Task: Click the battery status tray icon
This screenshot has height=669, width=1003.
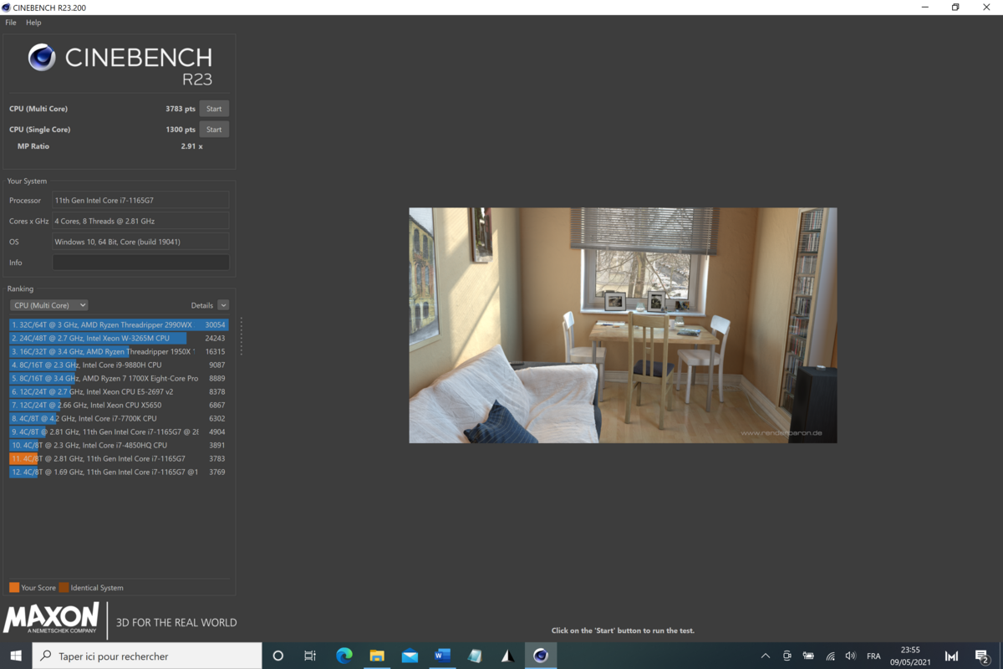Action: (808, 656)
